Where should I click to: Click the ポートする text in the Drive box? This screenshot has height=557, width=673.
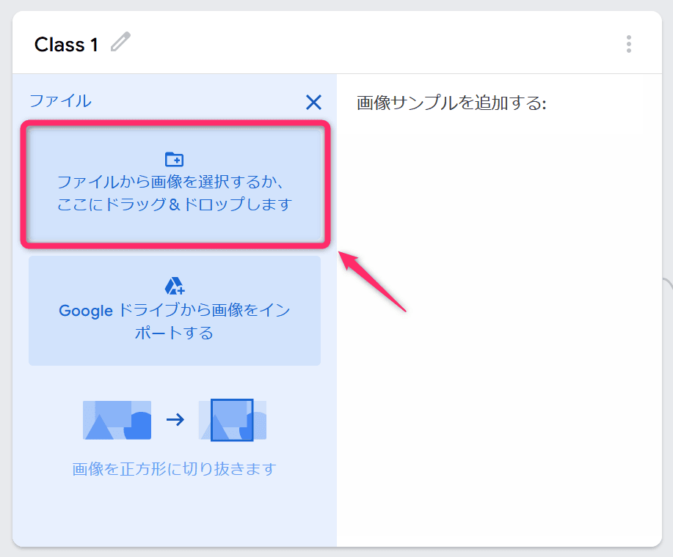(x=174, y=333)
